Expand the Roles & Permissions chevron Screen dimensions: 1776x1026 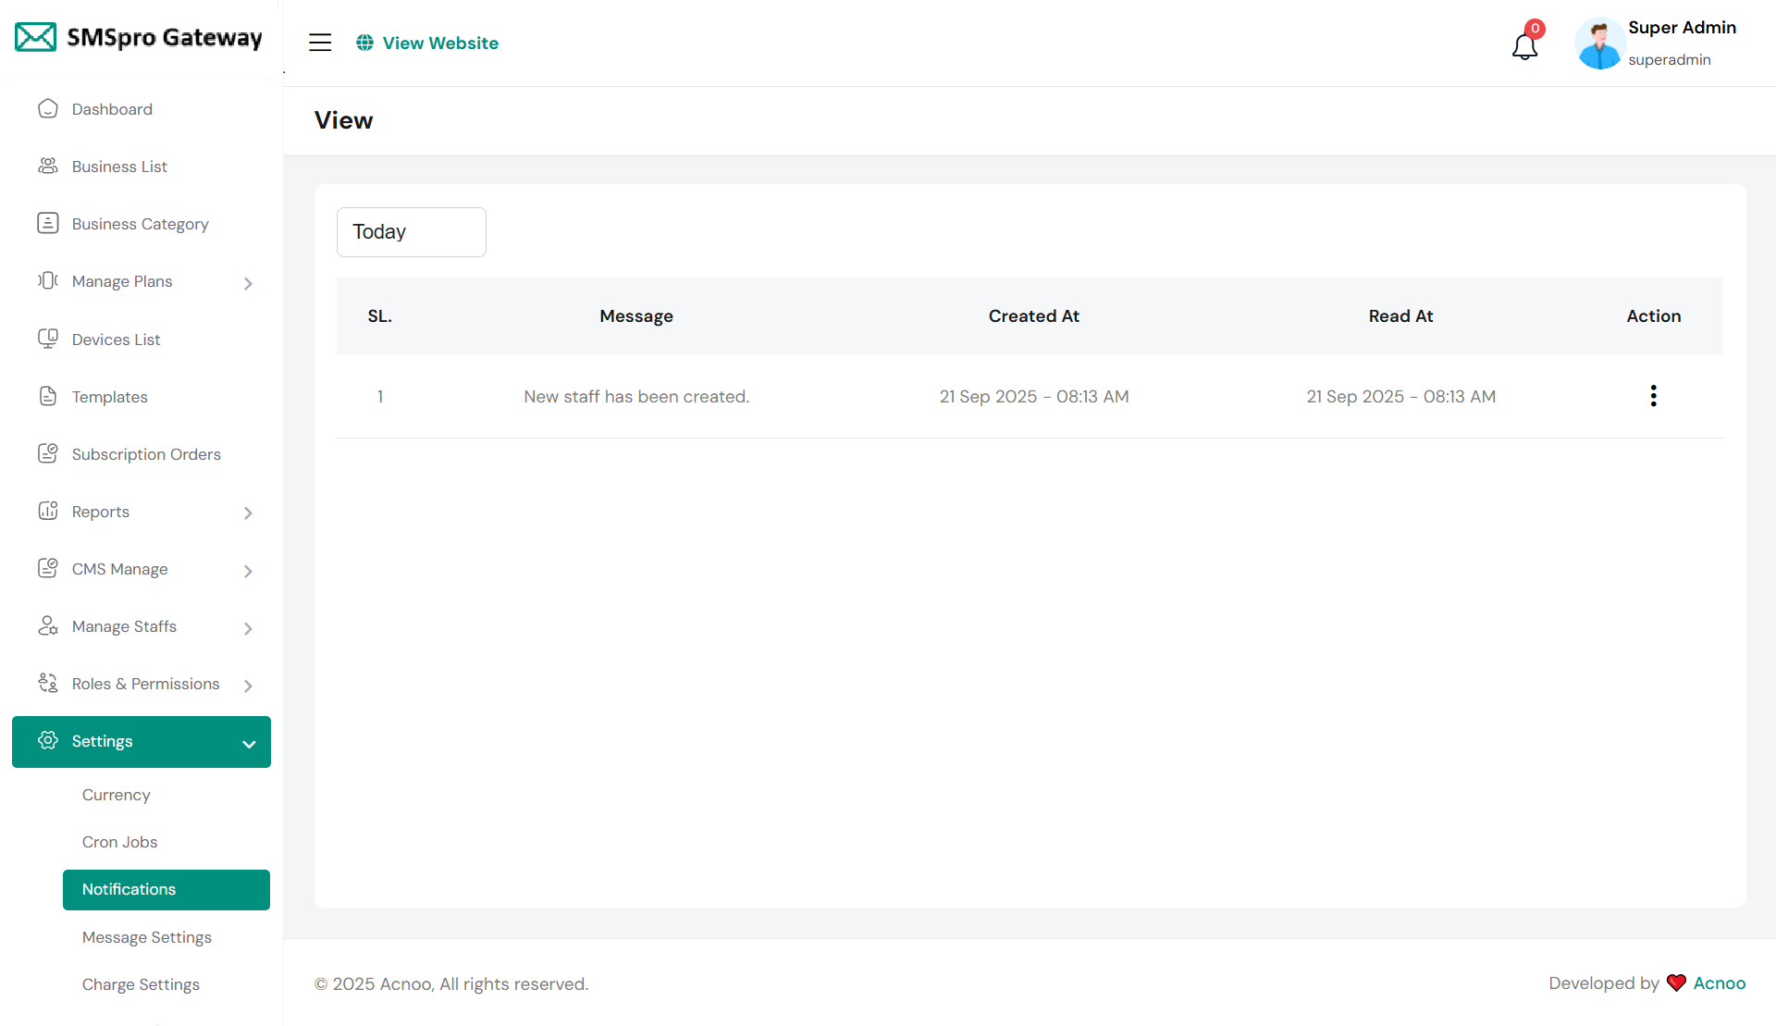point(248,686)
